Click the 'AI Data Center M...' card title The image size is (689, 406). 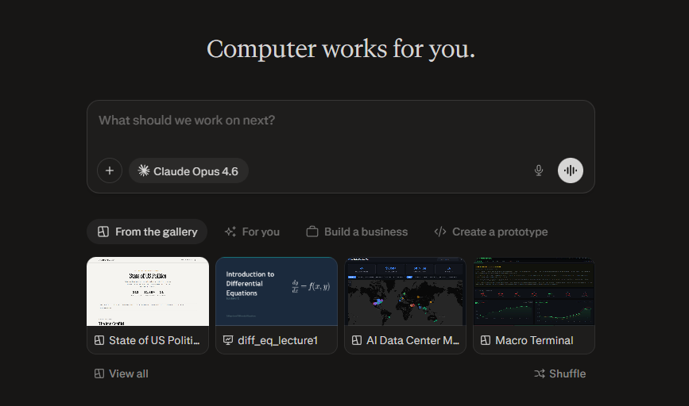coord(412,340)
